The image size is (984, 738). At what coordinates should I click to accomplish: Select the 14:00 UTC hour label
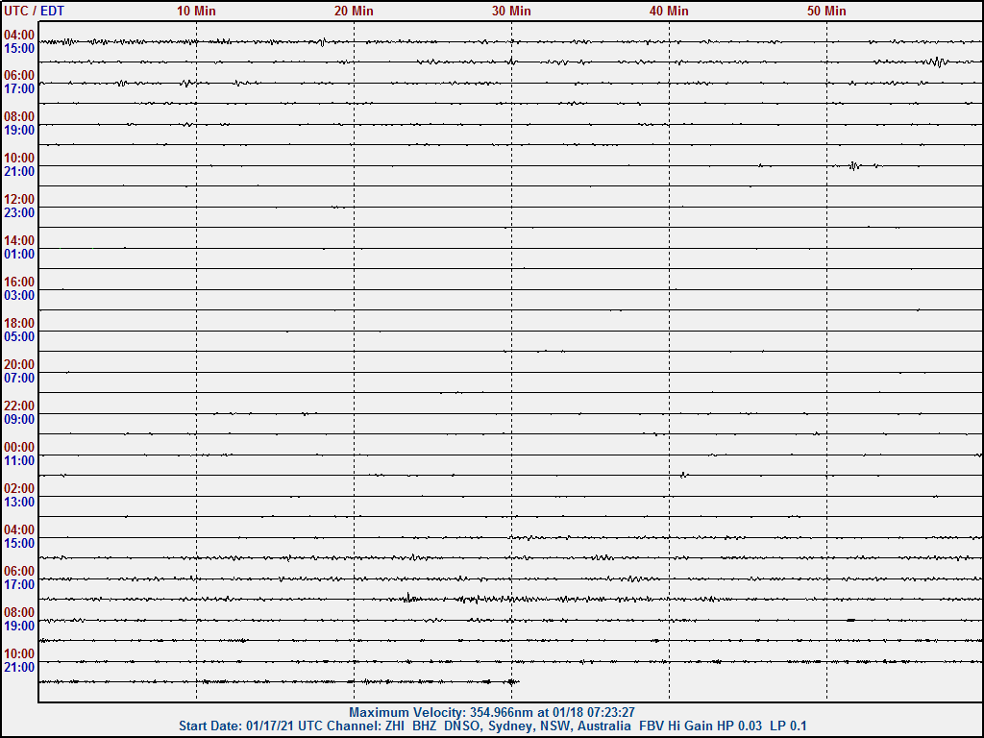pos(19,241)
